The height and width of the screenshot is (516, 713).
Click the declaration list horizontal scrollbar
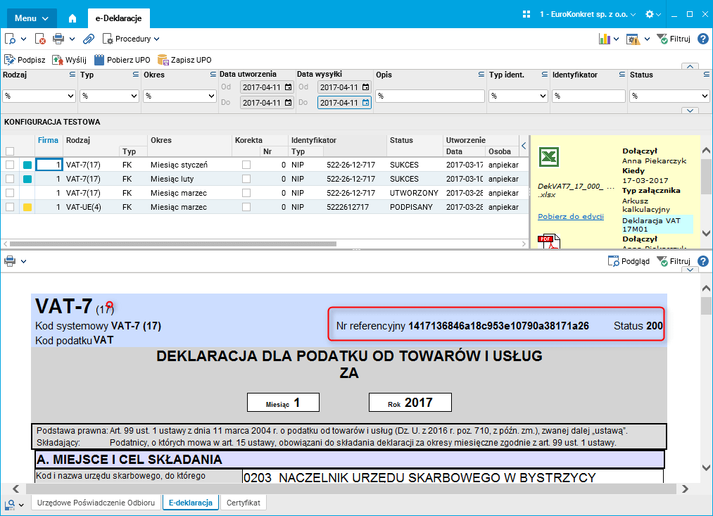point(172,244)
